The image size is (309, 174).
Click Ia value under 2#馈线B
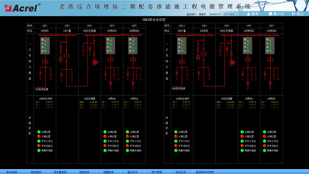pyautogui.click(x=253, y=102)
